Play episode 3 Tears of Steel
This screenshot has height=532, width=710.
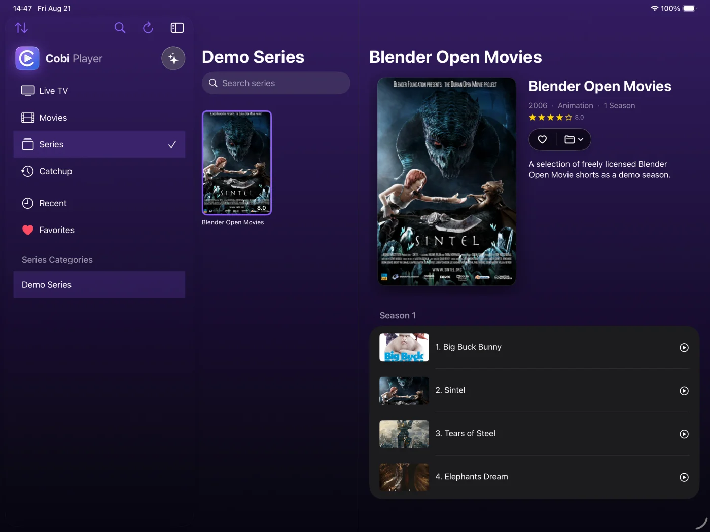(x=684, y=434)
